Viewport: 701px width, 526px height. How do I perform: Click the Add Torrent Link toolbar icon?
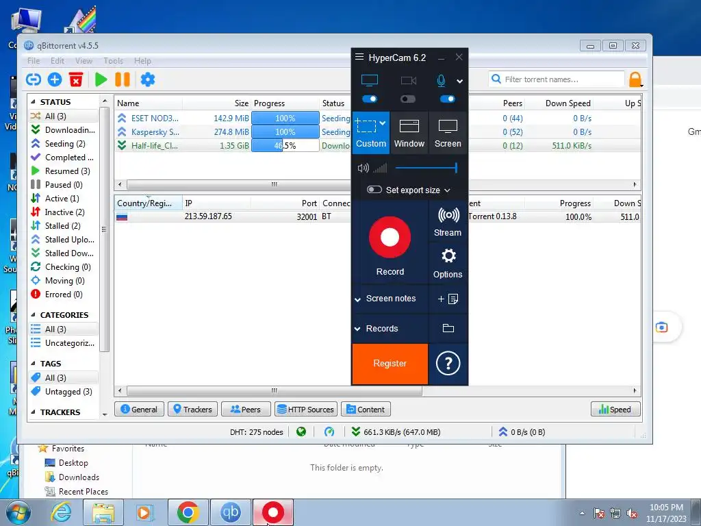pos(33,79)
